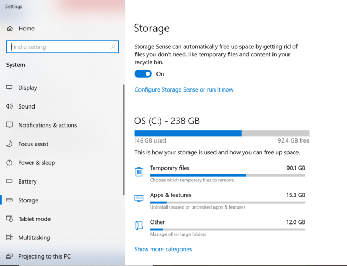Click the Temporary files trash icon
This screenshot has height=266, width=347.
point(139,171)
